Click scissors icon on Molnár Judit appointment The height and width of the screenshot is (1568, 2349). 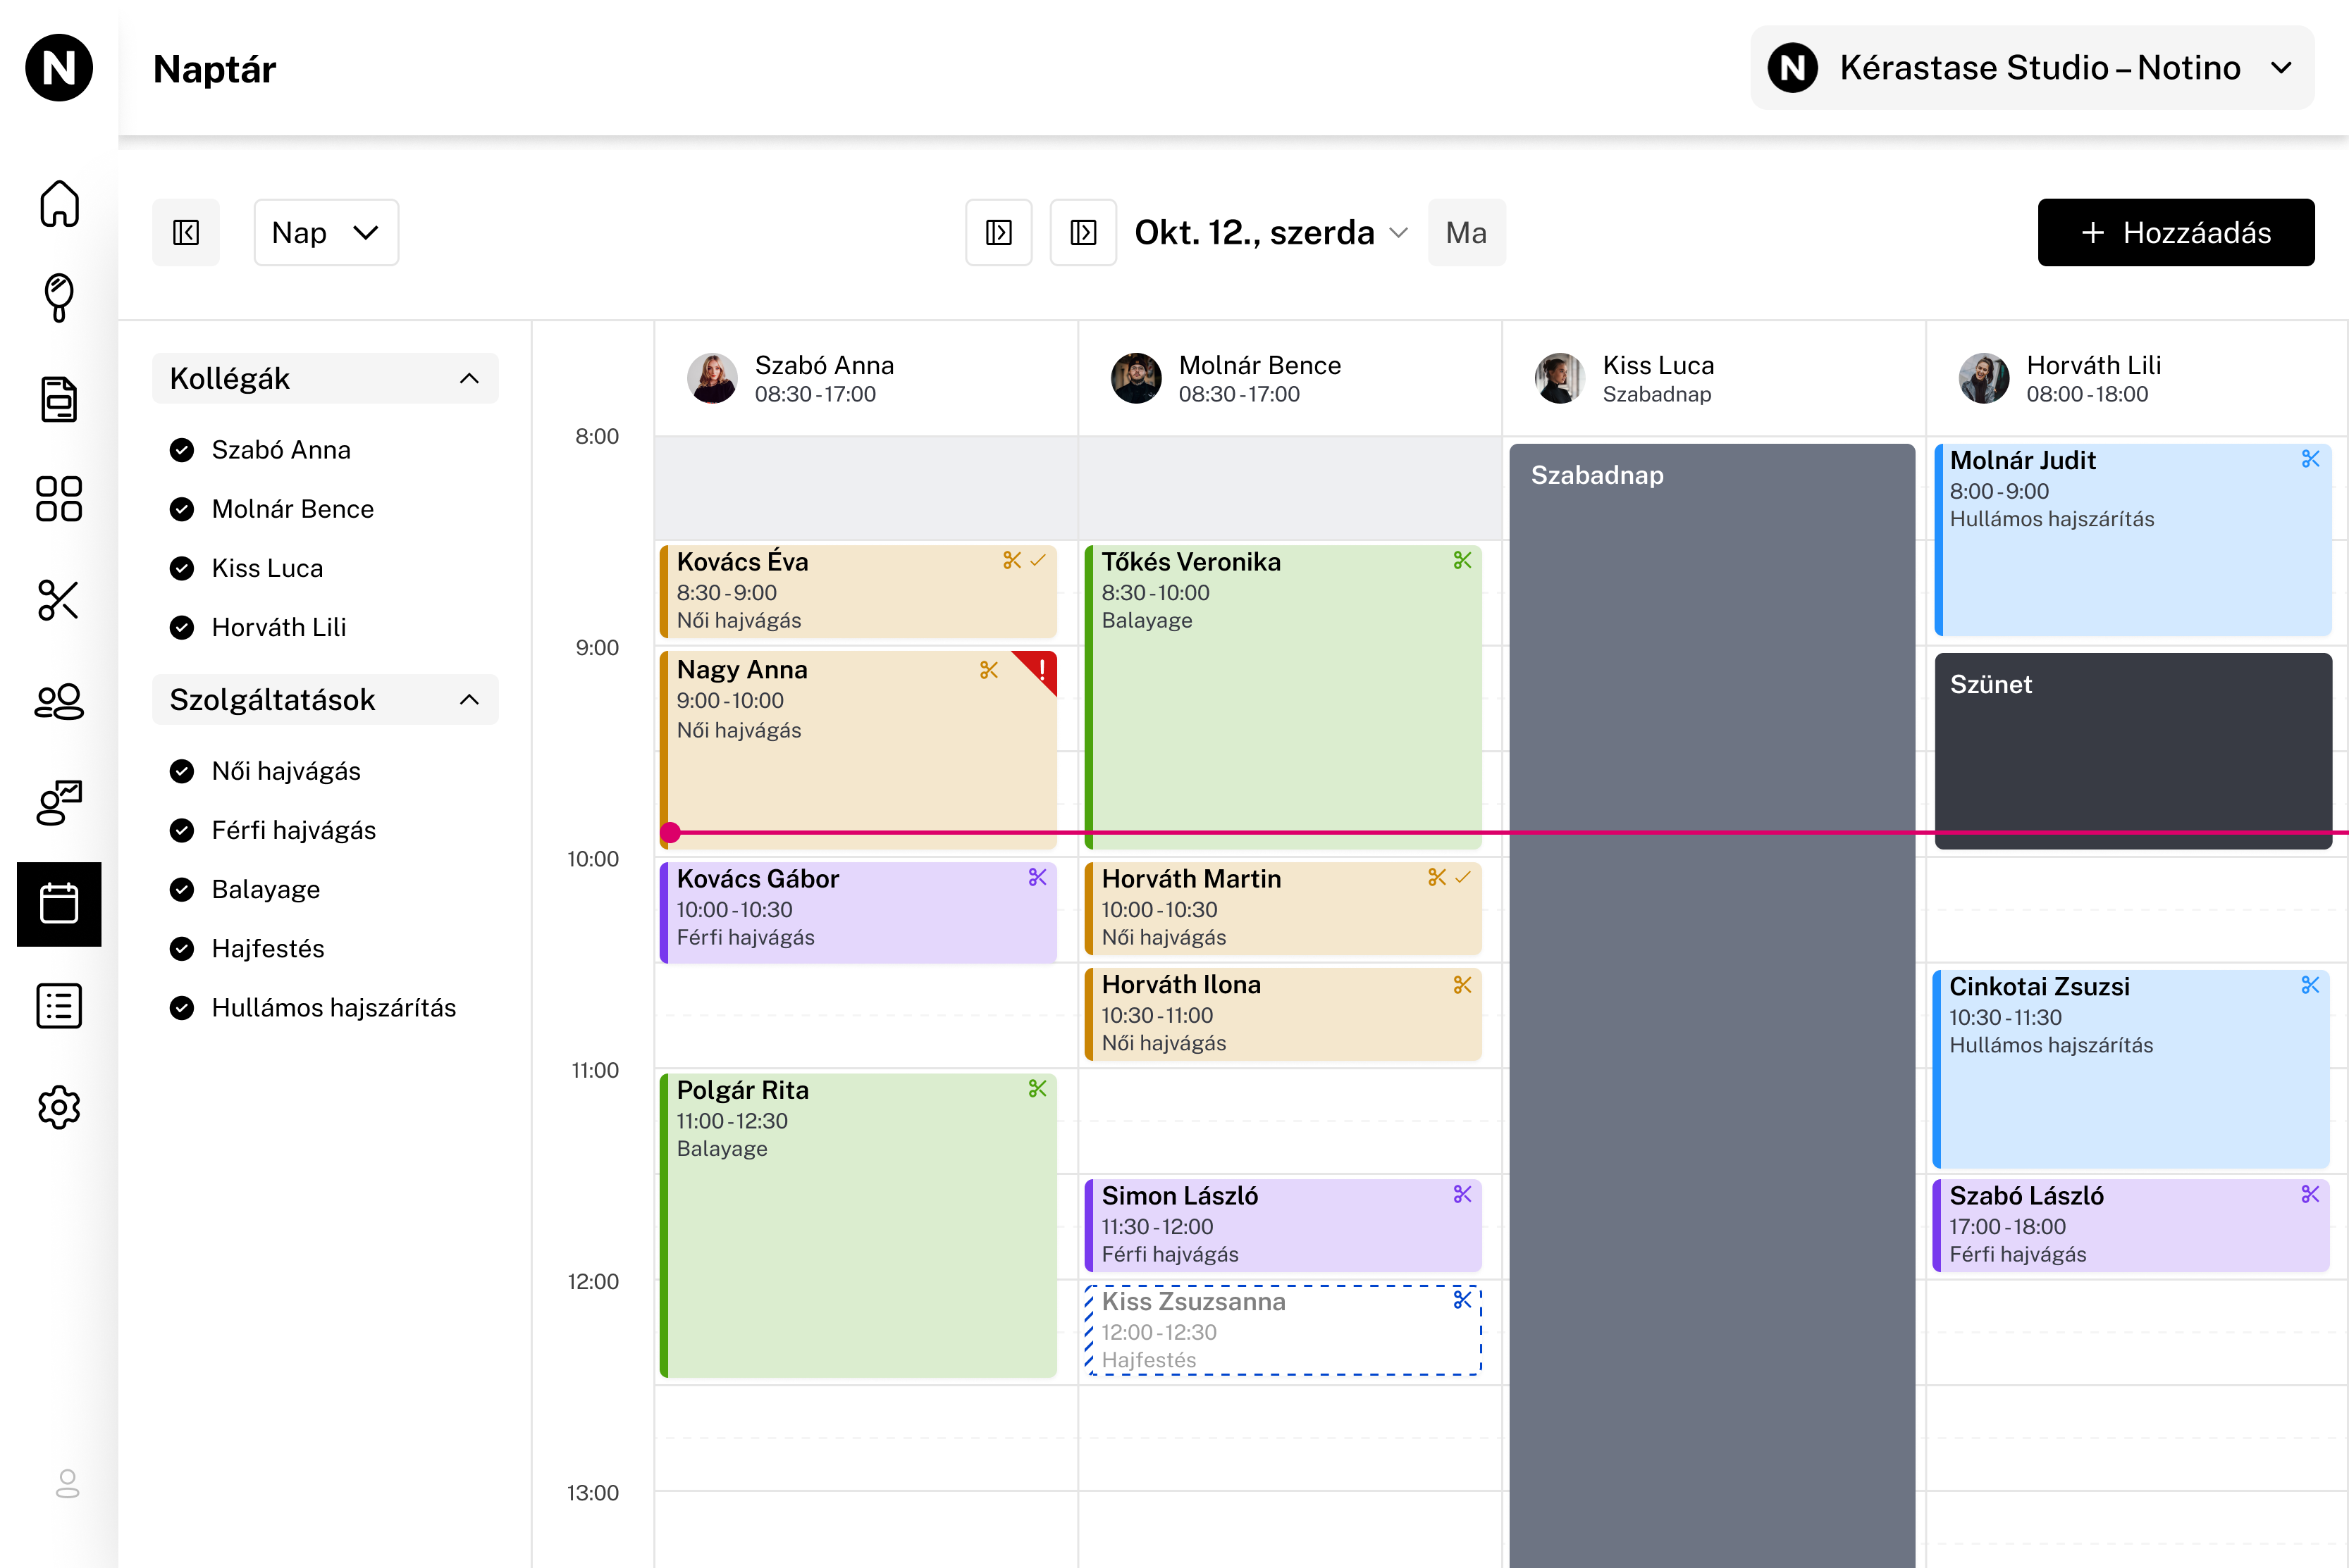pos(2310,459)
